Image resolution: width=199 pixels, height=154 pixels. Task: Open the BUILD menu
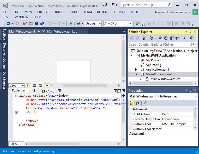[x=59, y=12]
